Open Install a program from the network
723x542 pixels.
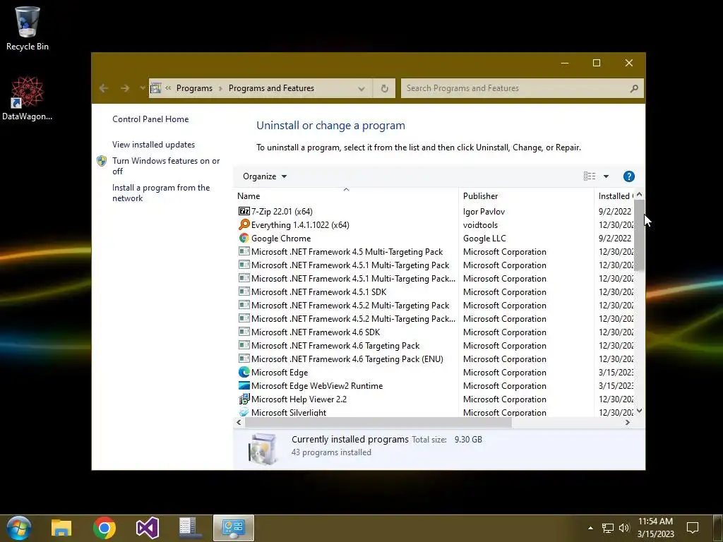161,193
